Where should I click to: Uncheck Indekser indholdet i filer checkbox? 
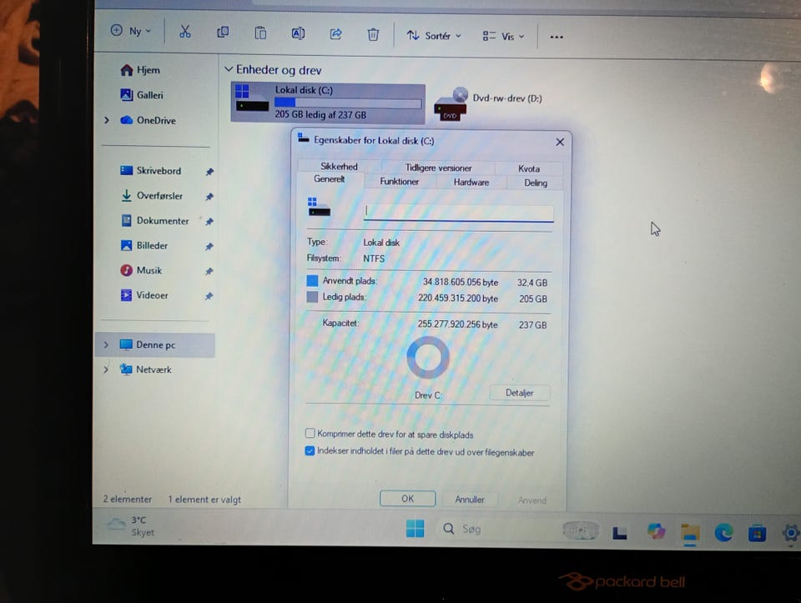click(x=310, y=451)
